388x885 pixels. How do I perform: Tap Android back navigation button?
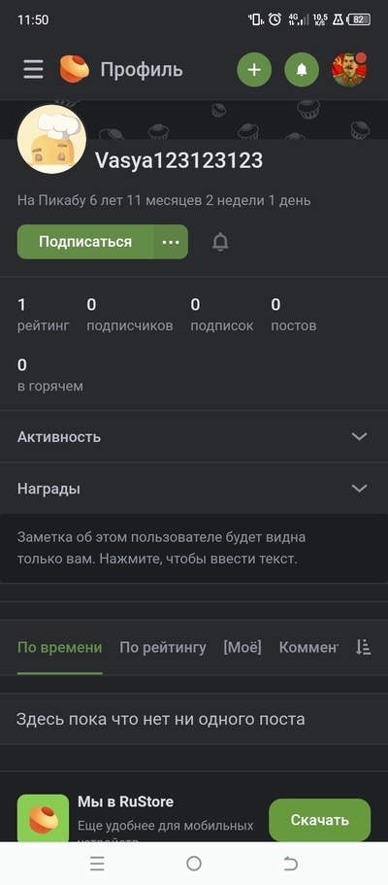[x=290, y=864]
